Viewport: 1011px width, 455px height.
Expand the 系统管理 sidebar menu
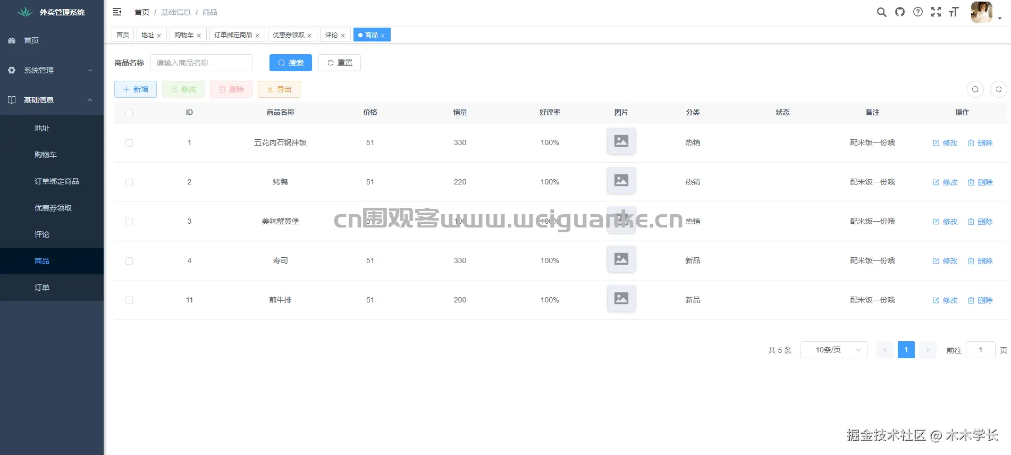point(52,70)
